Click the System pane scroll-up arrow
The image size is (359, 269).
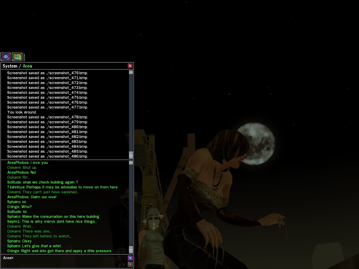pyautogui.click(x=131, y=72)
